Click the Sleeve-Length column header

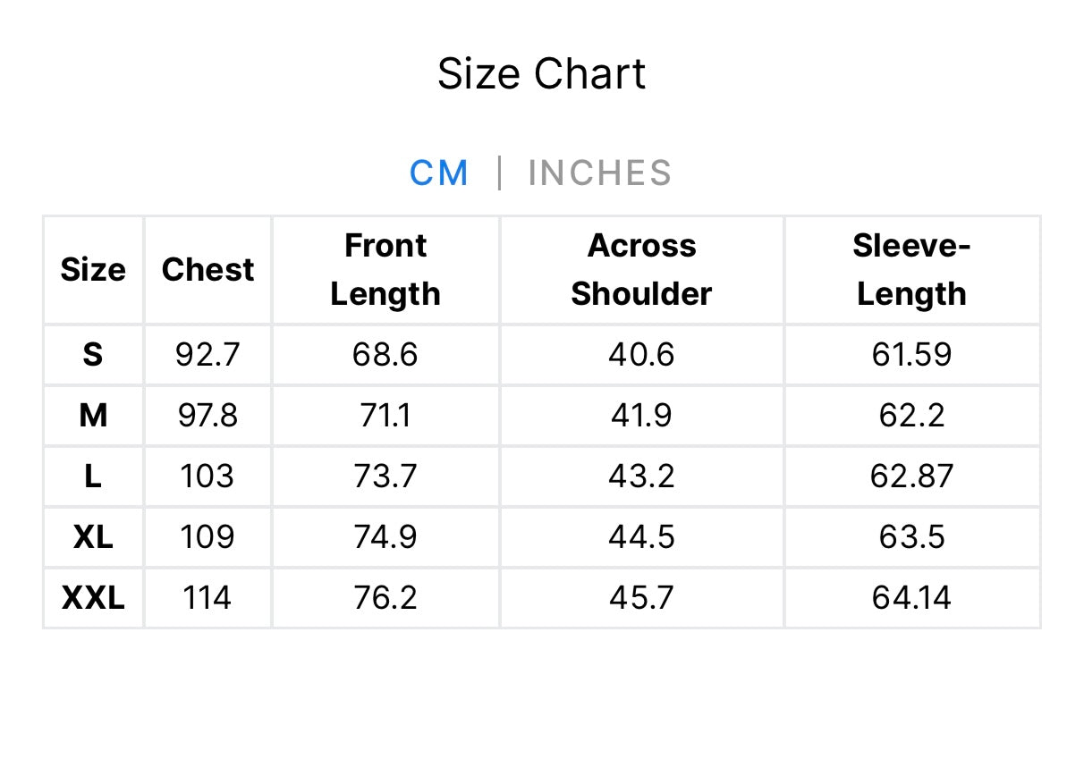[x=911, y=269]
